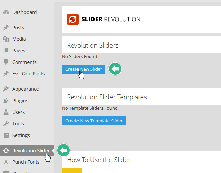
Task: Click the How To Use the Slider heading
Action: (99, 160)
